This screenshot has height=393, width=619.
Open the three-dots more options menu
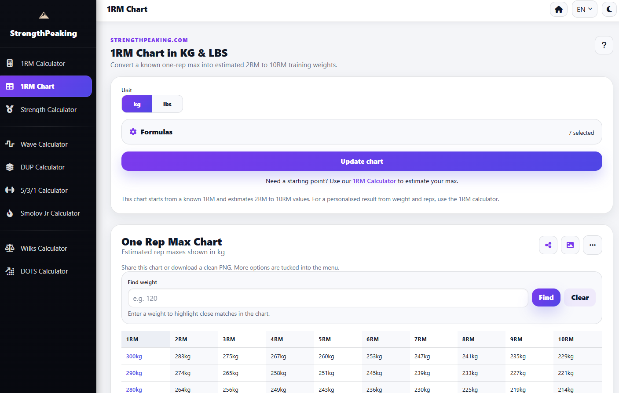coord(593,245)
